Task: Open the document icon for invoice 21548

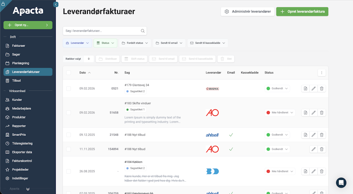Action: point(306,135)
